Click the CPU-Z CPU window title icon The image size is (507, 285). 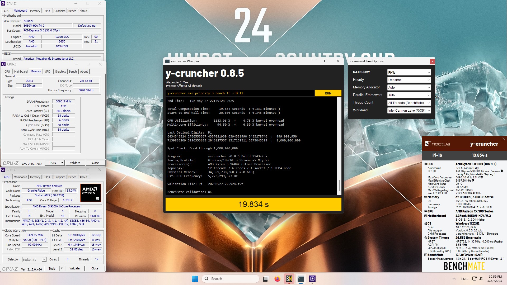click(3, 170)
